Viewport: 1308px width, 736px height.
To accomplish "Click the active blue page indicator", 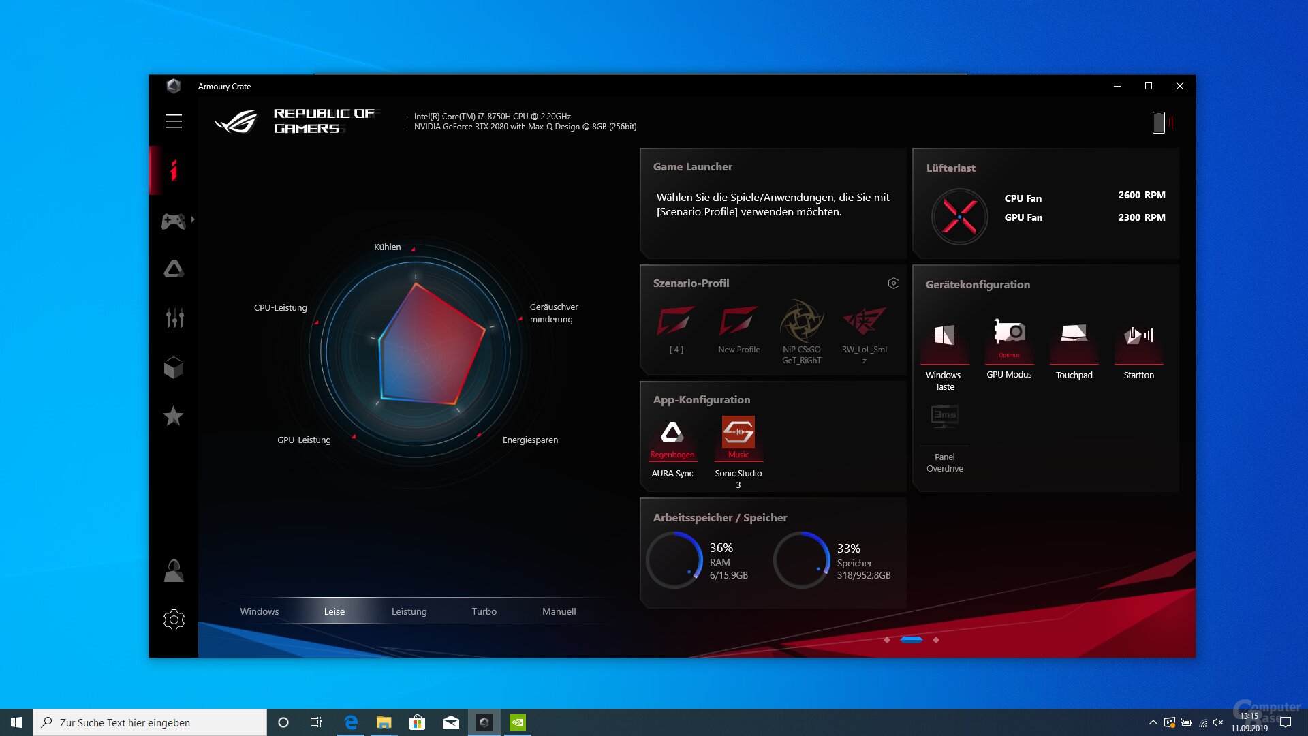I will [911, 639].
